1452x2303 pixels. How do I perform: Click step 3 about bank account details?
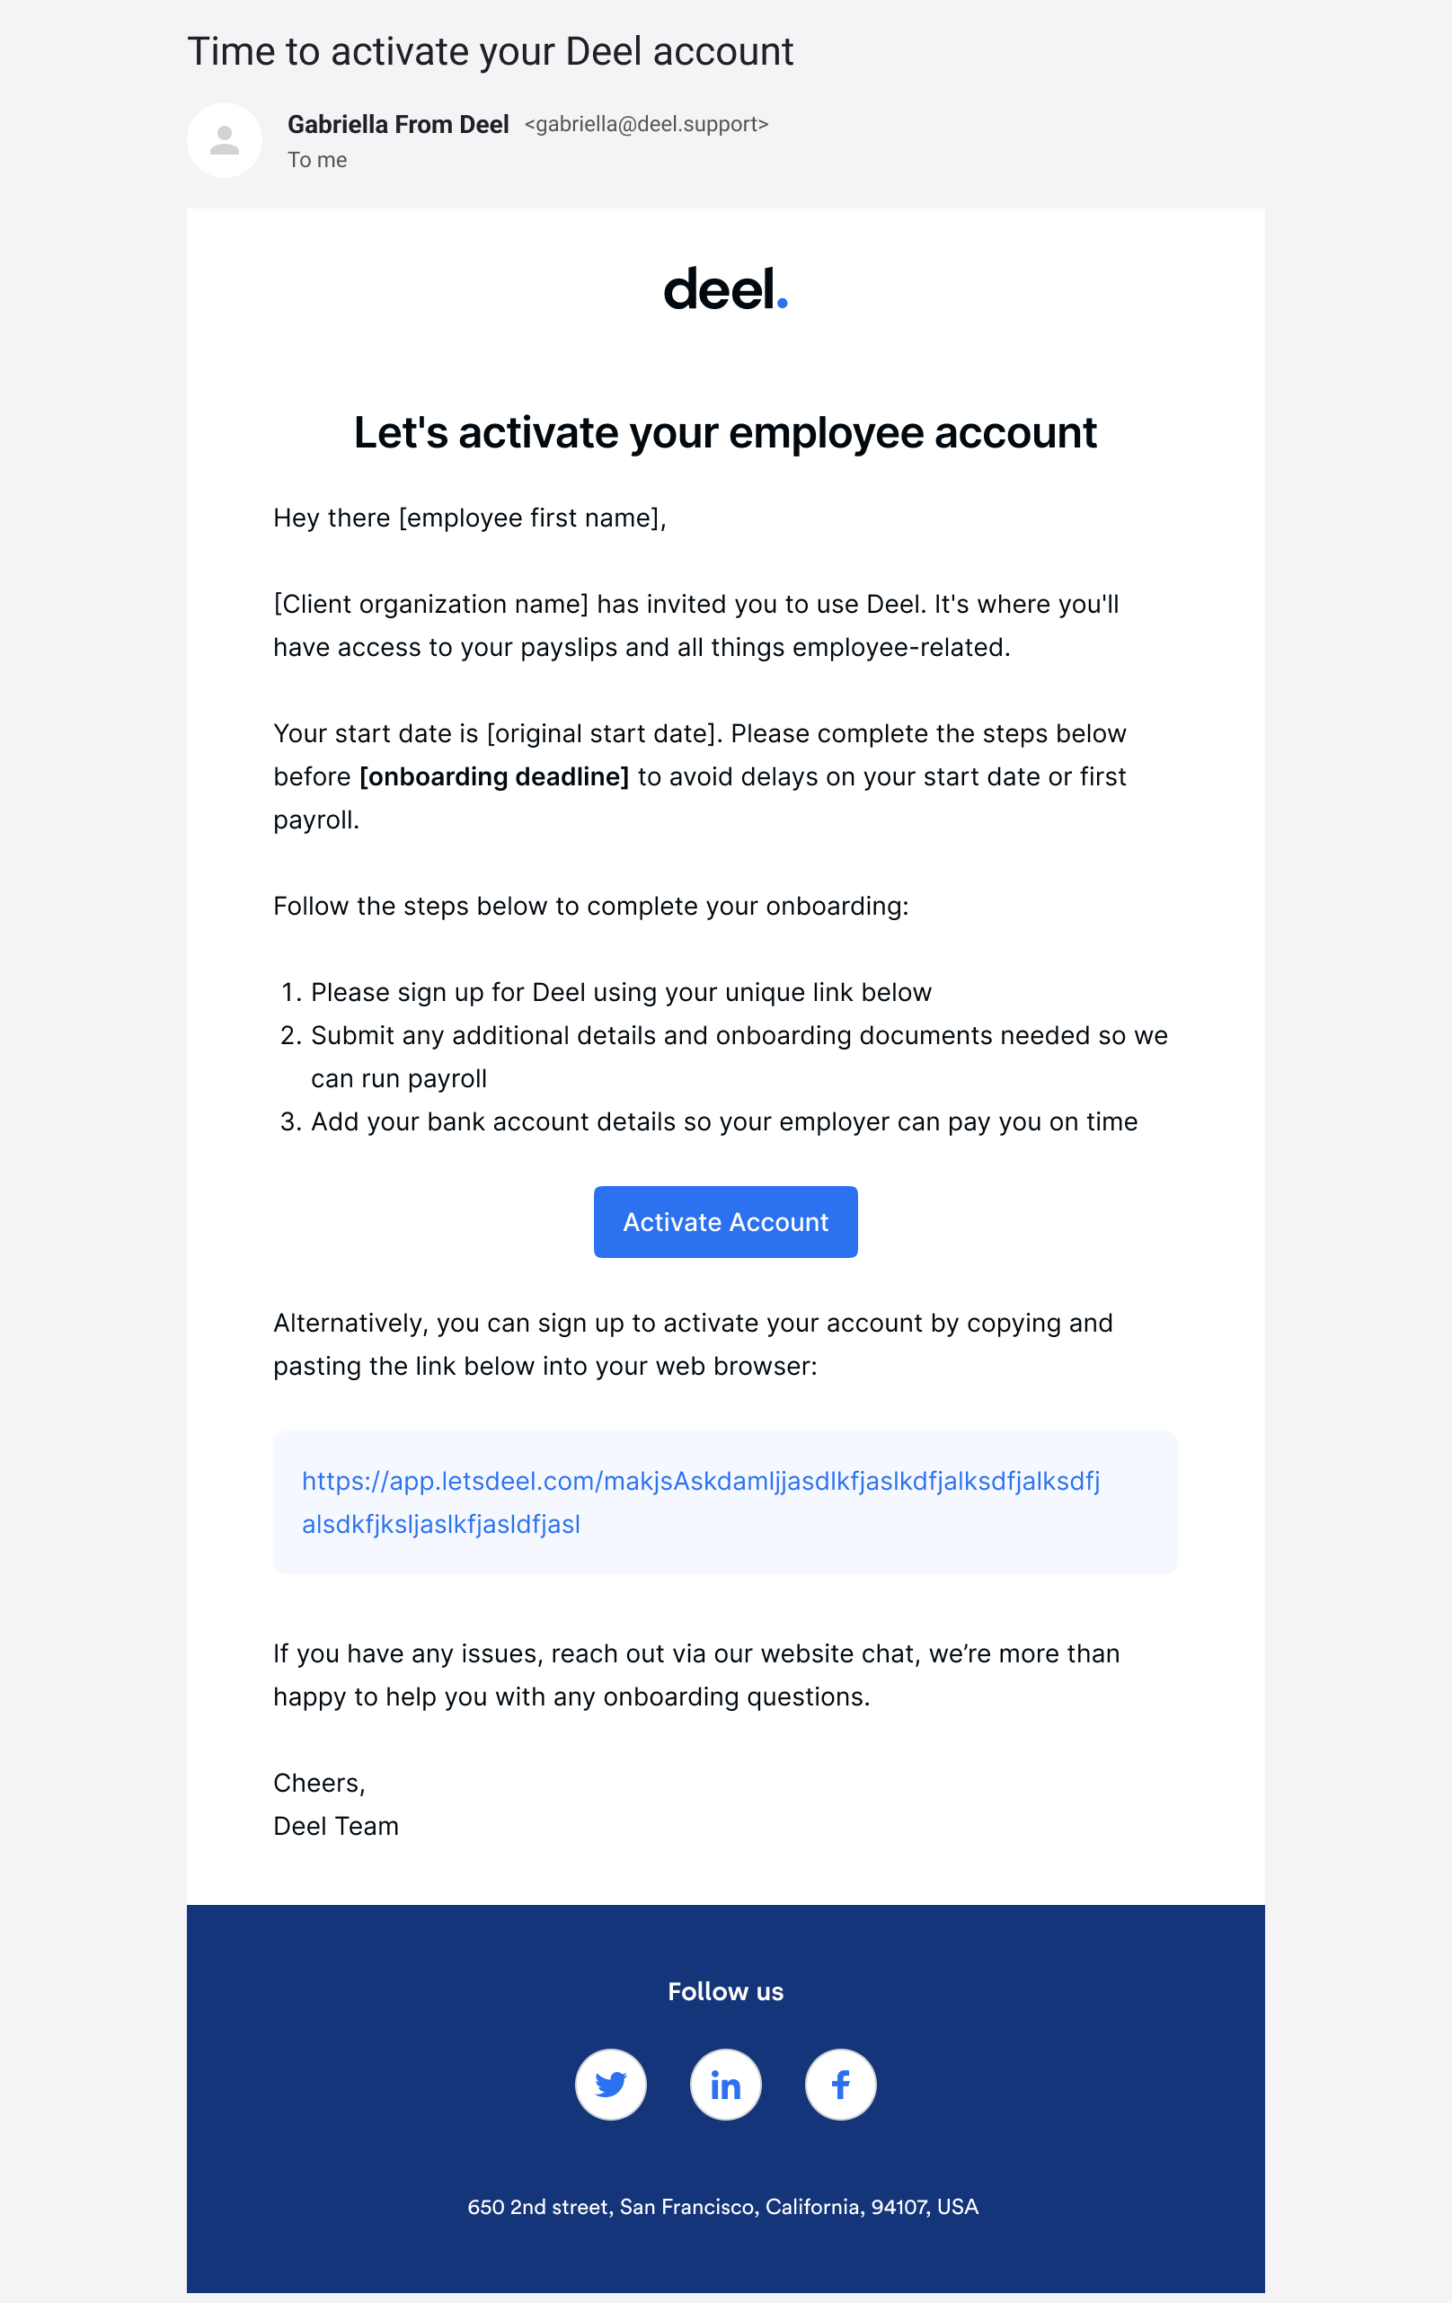click(x=724, y=1120)
